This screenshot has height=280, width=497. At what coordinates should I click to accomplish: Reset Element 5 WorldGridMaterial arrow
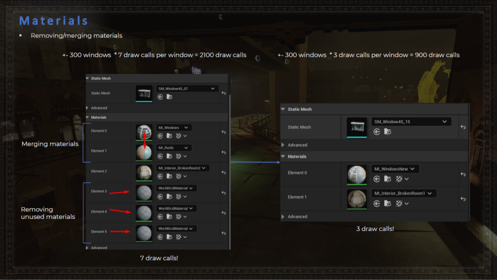pyautogui.click(x=223, y=233)
